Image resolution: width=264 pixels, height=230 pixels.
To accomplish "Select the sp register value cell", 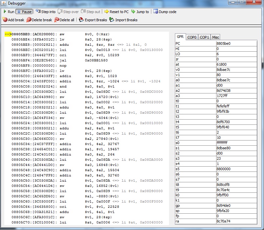I will point(236,211).
